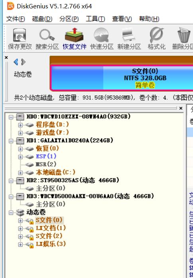Select 本地磁盘(C:) in the tree
This screenshot has height=278, width=193.
(x=56, y=172)
